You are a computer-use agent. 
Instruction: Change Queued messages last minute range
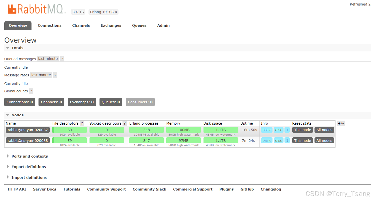(48, 59)
